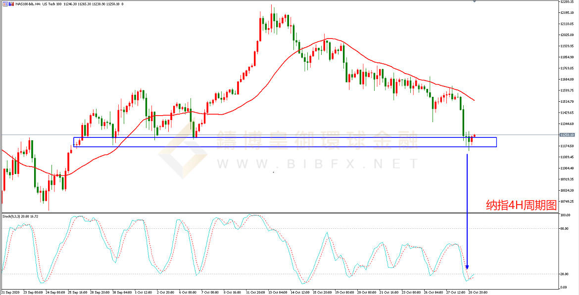Click the blue downward arrow head

(468, 267)
